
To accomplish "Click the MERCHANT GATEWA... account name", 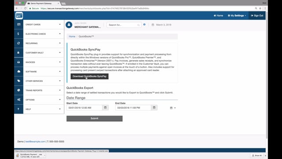I will 88,27.
